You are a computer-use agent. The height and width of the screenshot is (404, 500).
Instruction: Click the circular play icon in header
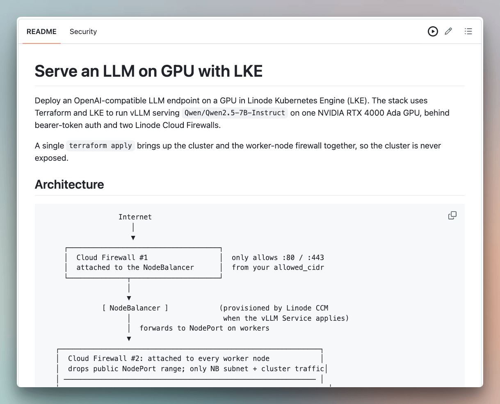433,31
